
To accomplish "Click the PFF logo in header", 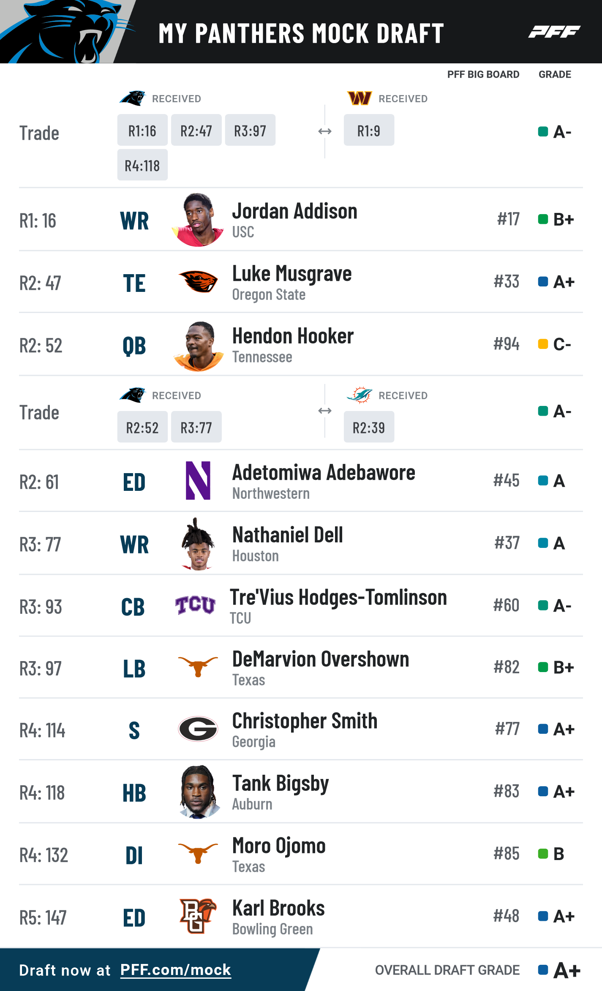I will point(554,32).
